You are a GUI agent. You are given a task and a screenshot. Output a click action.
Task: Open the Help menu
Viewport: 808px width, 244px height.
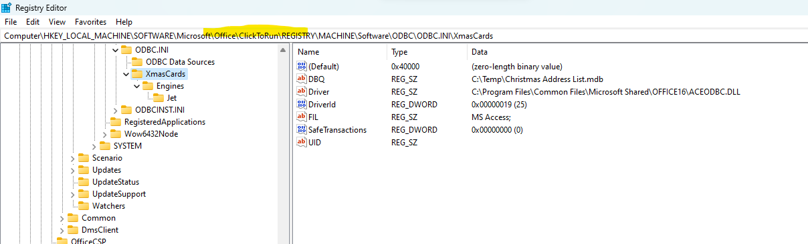(124, 21)
